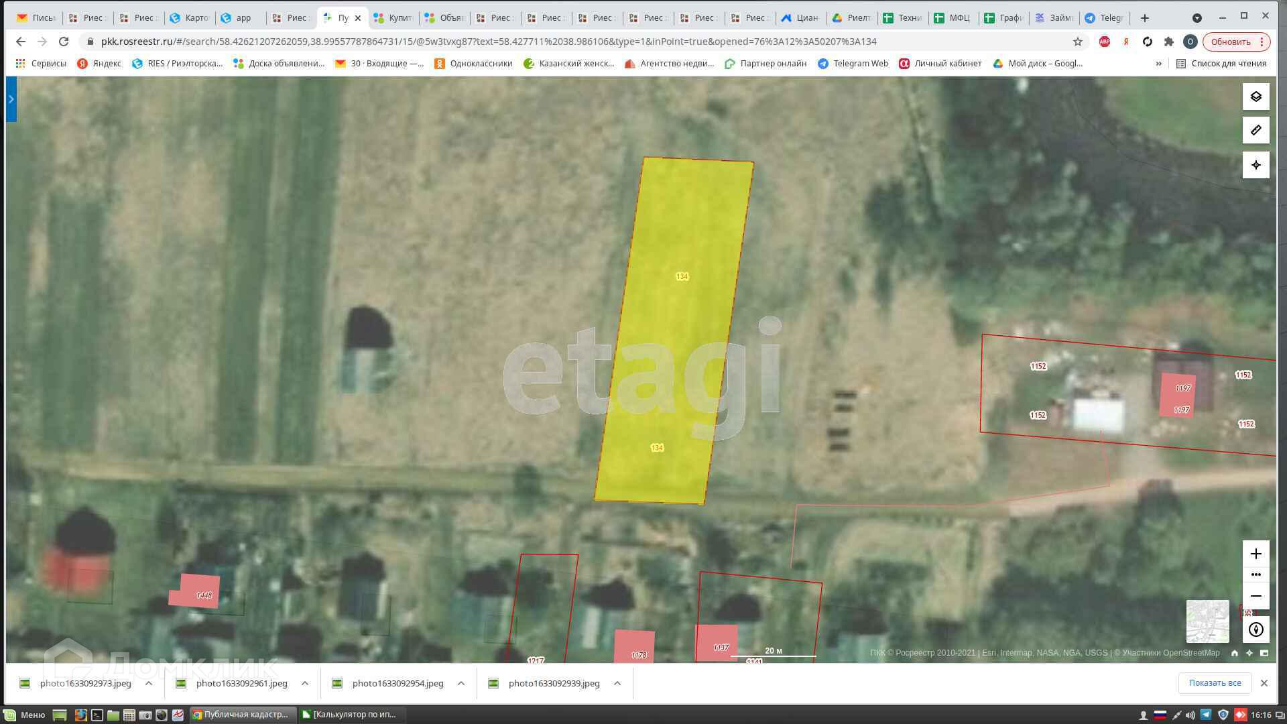Zoom out the map with minus
This screenshot has width=1287, height=724.
1255,596
